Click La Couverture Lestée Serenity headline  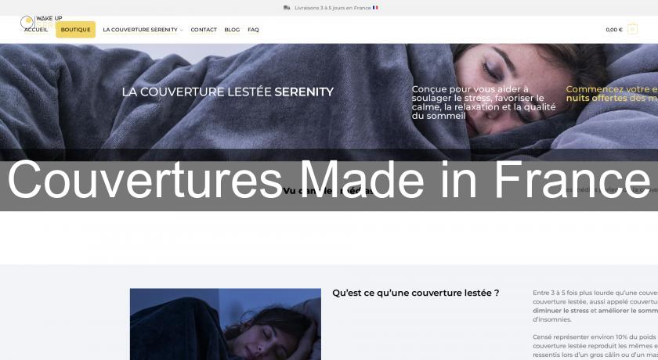[227, 92]
